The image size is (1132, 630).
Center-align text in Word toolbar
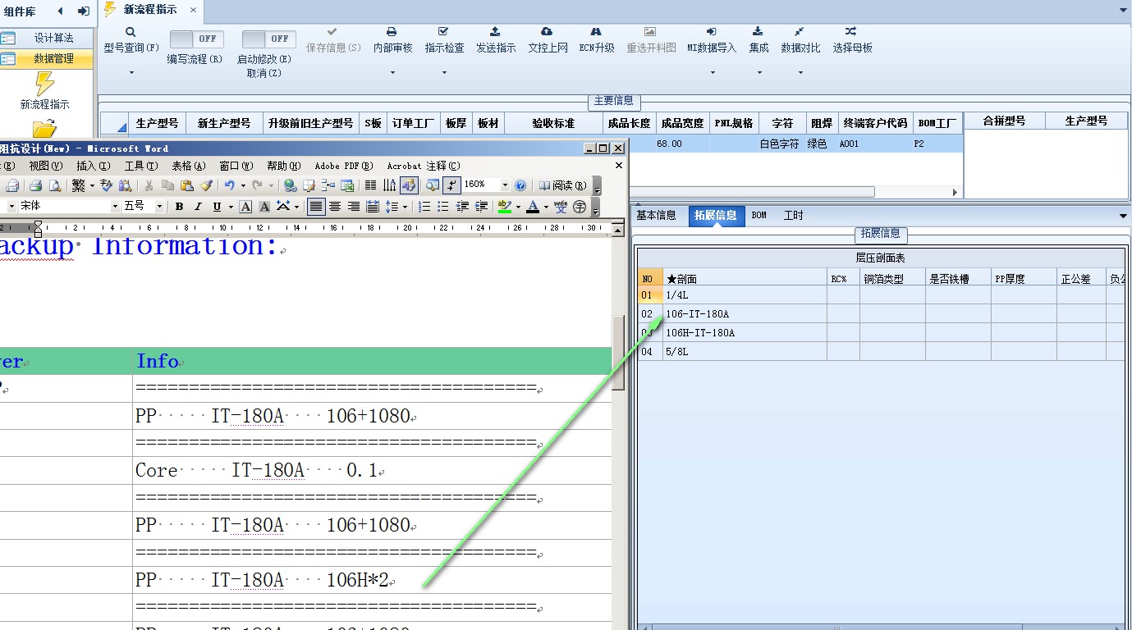pyautogui.click(x=335, y=207)
